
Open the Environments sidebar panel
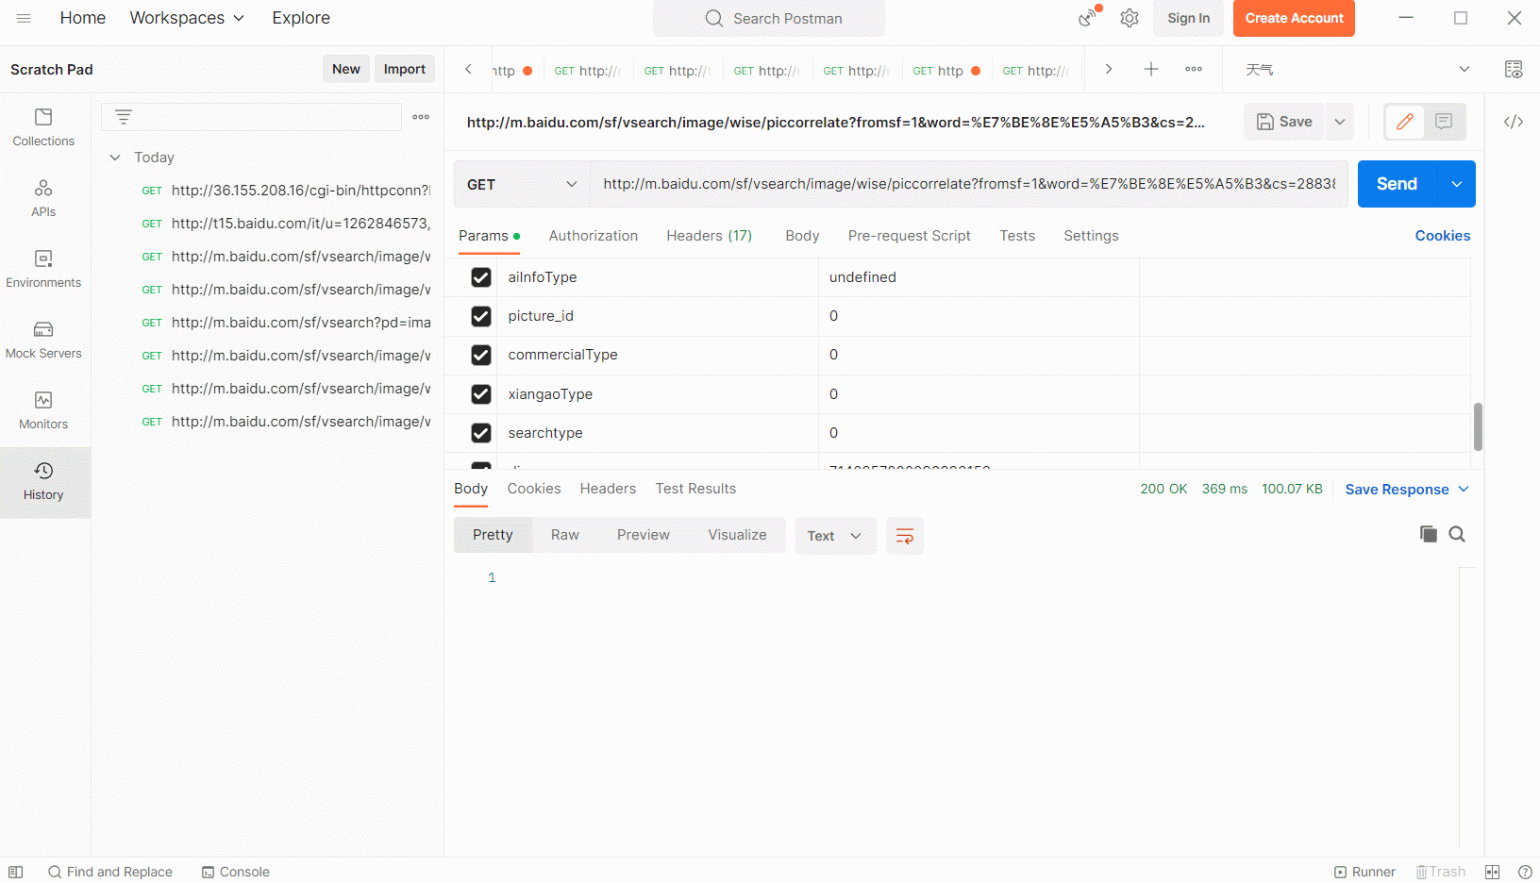pyautogui.click(x=43, y=269)
